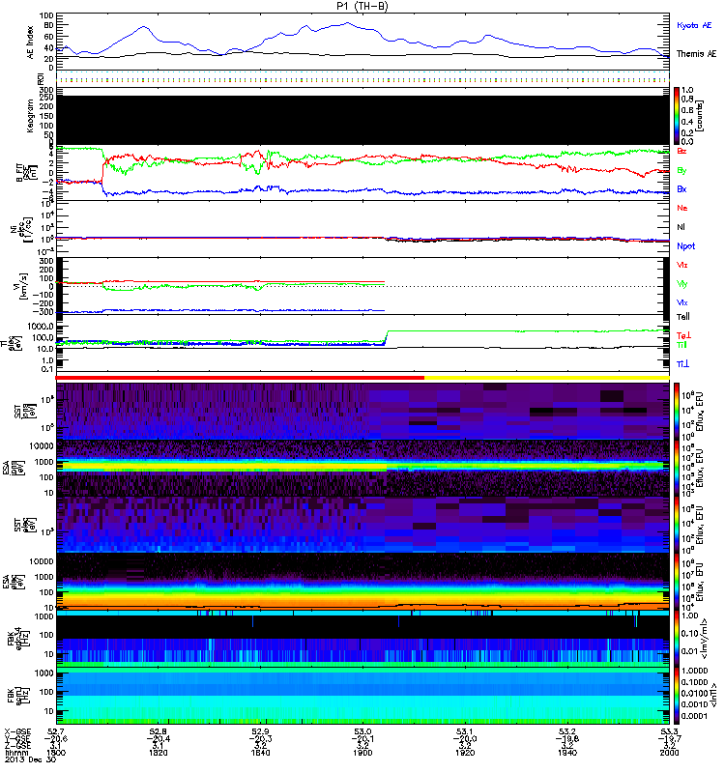Click the blue Bx legend label
Screen dimensions: 725x773
[x=681, y=189]
